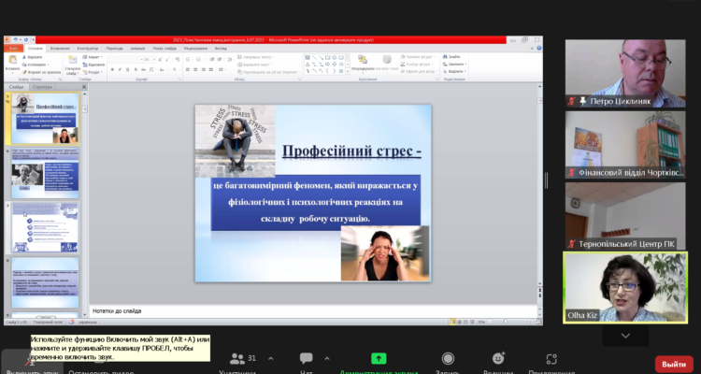This screenshot has height=374, width=701.
Task: Switch to the Transitions (Переходи) tab
Action: pos(114,49)
